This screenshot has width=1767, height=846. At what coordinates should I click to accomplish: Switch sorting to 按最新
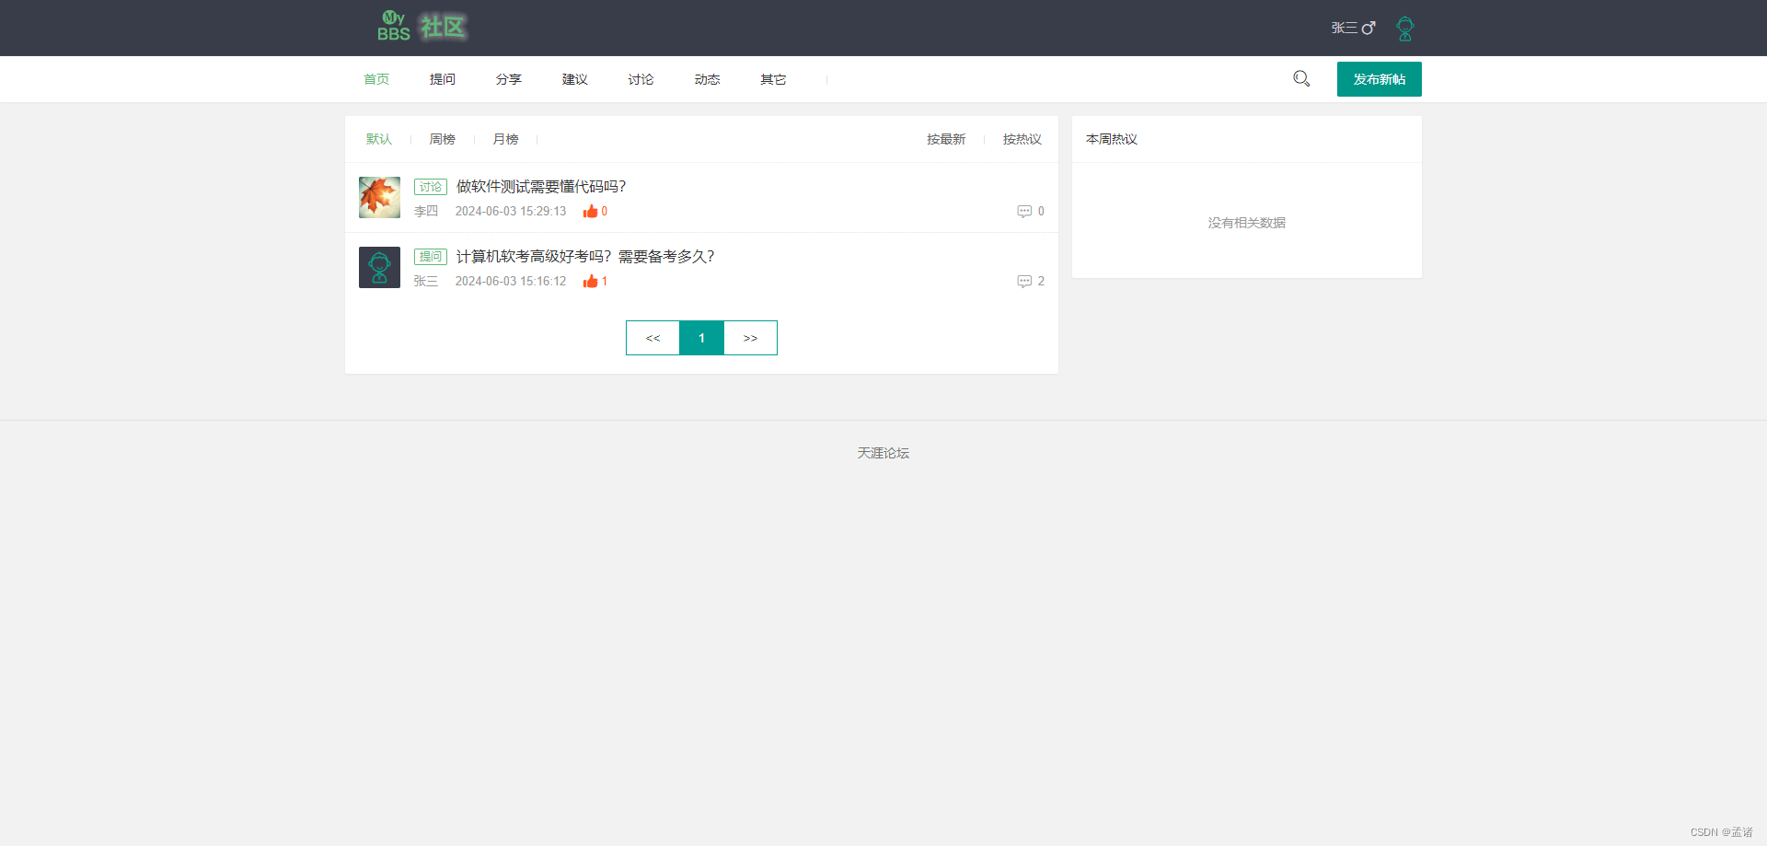[x=945, y=139]
